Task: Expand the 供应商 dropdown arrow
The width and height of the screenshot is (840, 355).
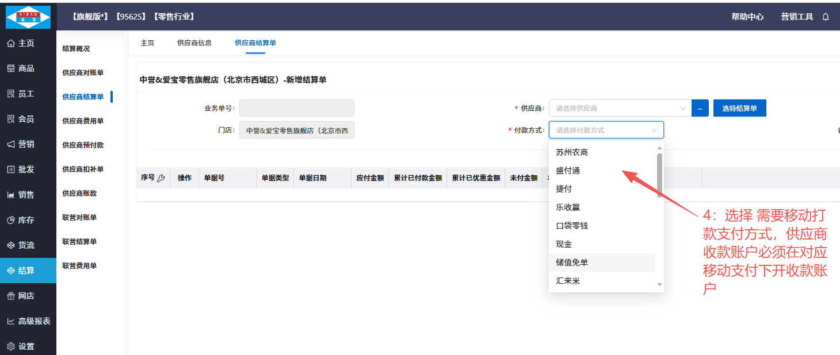Action: (683, 108)
